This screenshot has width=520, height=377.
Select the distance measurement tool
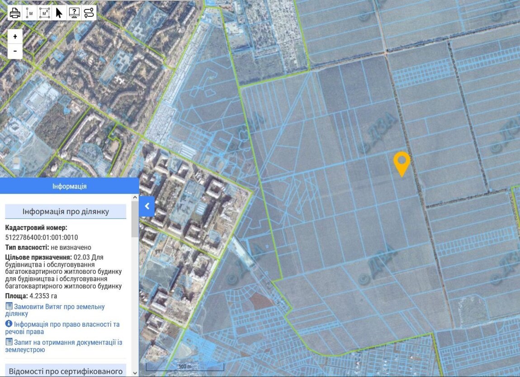(30, 13)
